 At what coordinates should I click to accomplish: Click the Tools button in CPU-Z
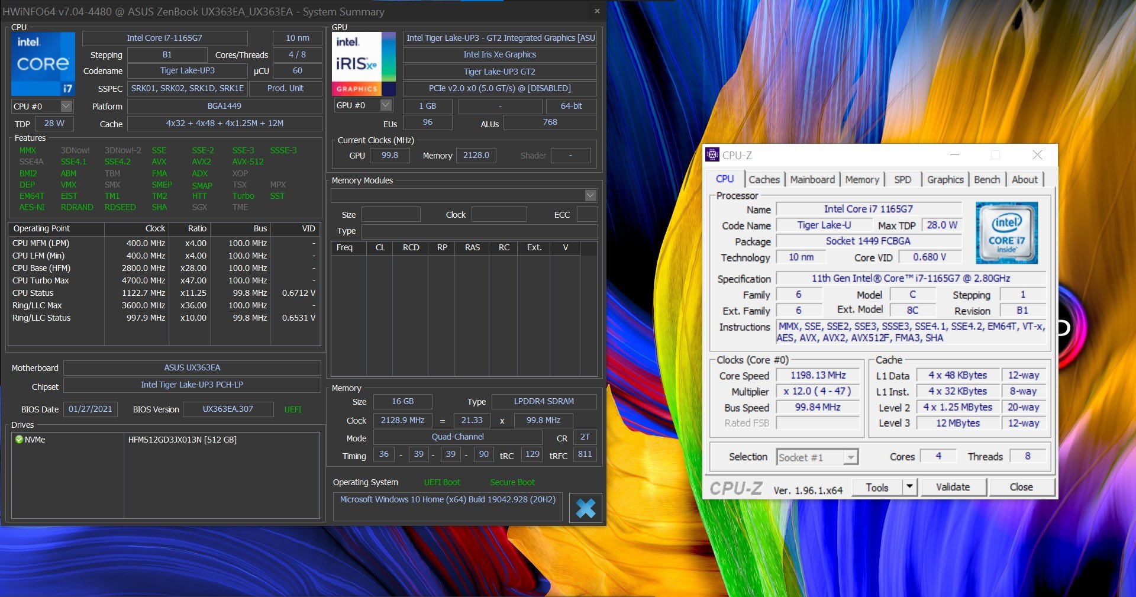(877, 487)
